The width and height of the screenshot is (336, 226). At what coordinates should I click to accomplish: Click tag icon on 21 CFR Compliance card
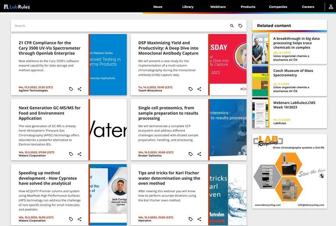[x=71, y=89]
